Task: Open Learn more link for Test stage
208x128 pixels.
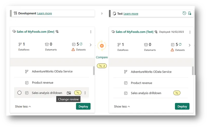Action: [131, 14]
